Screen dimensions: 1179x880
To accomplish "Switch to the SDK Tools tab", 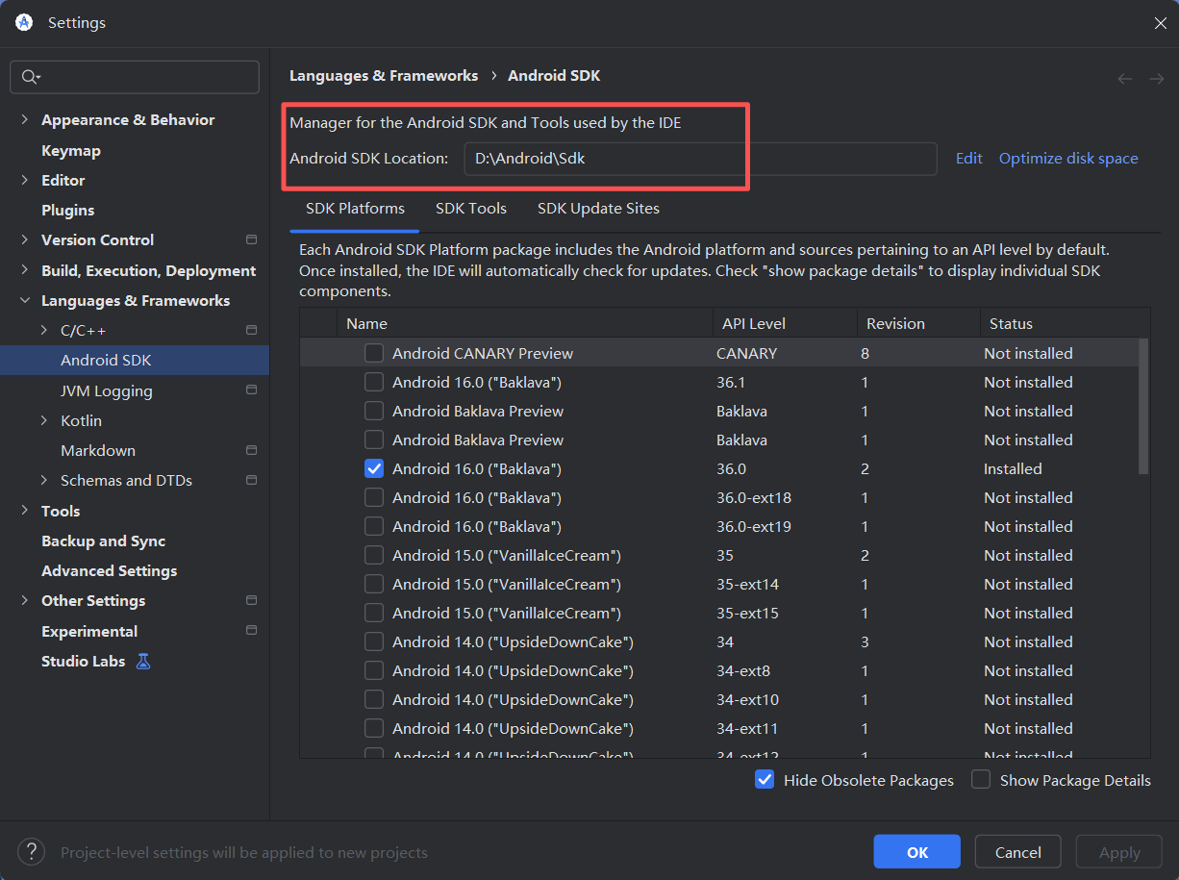I will pos(471,208).
